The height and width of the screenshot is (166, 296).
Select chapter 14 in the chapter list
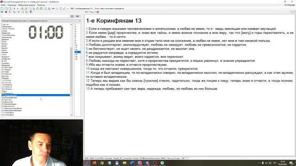76,54
